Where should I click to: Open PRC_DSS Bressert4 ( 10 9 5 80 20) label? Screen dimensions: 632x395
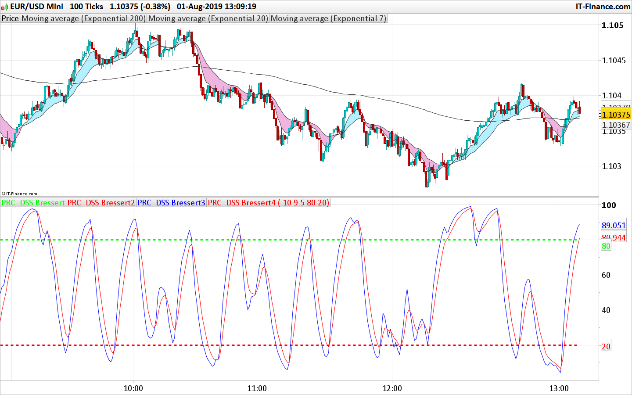coord(268,203)
